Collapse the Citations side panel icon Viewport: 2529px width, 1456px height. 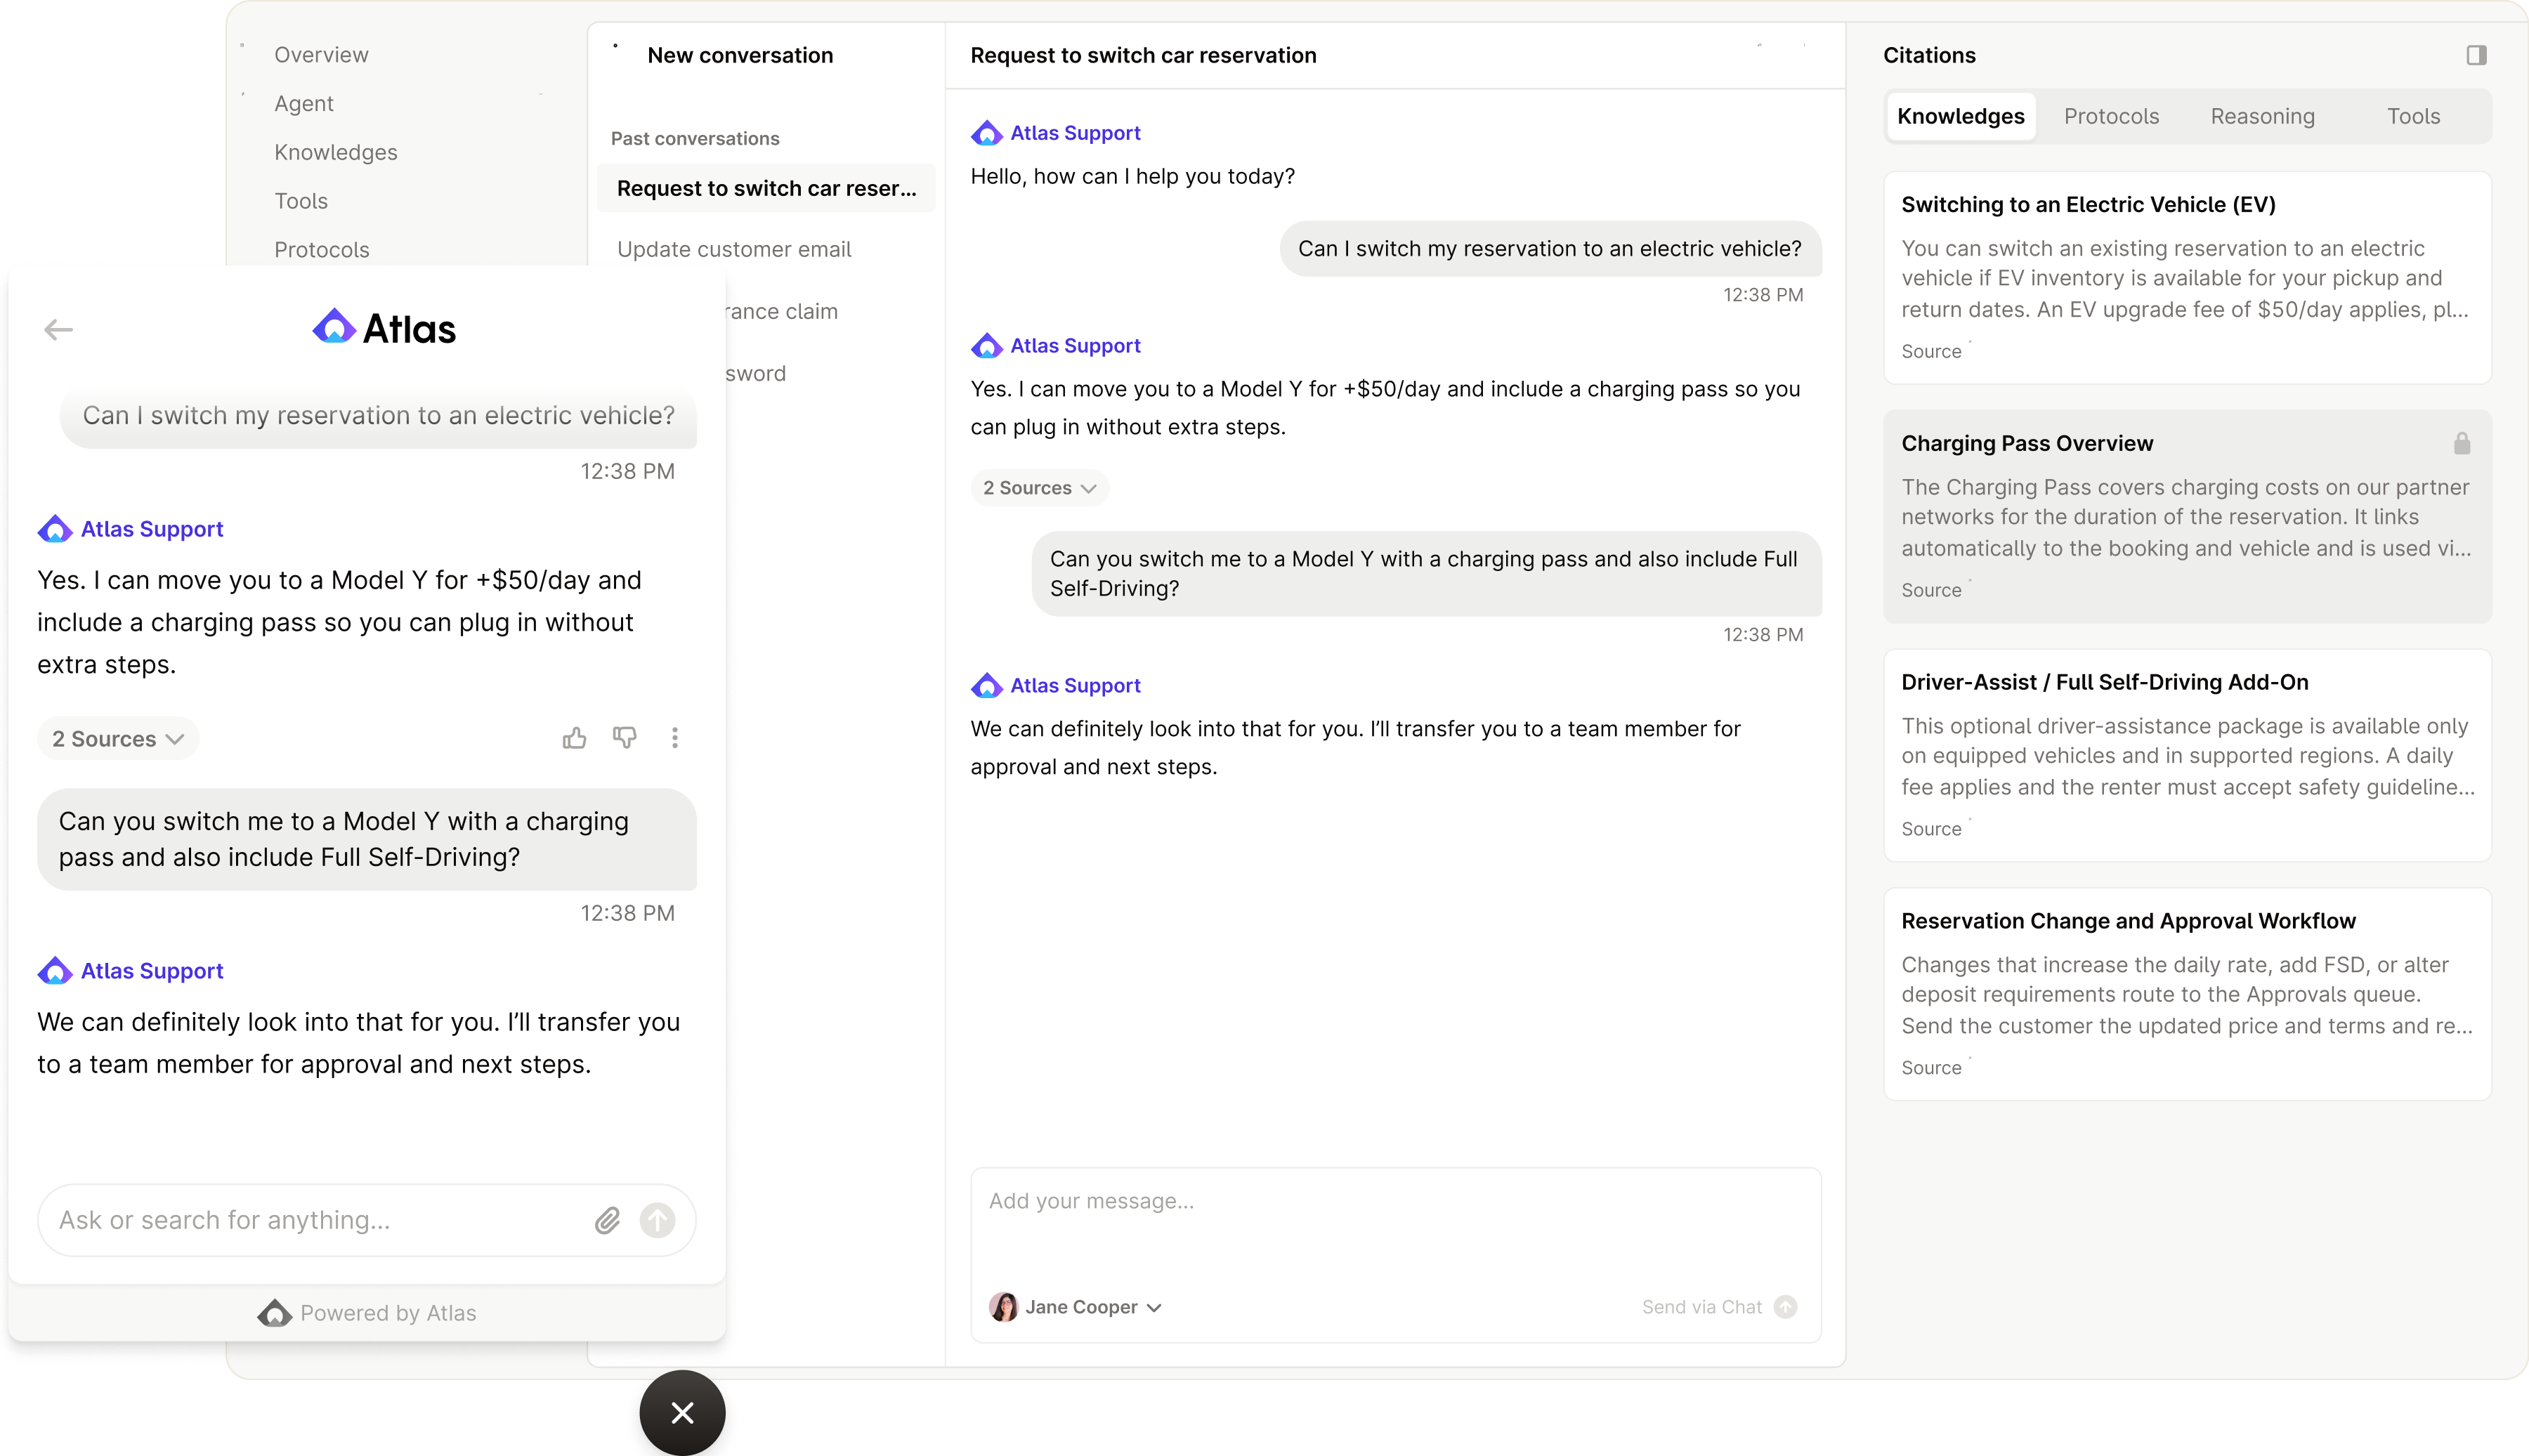(x=2476, y=55)
